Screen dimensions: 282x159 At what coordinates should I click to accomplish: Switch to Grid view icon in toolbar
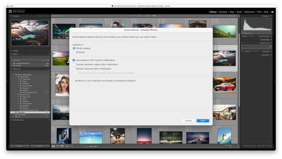[53, 146]
